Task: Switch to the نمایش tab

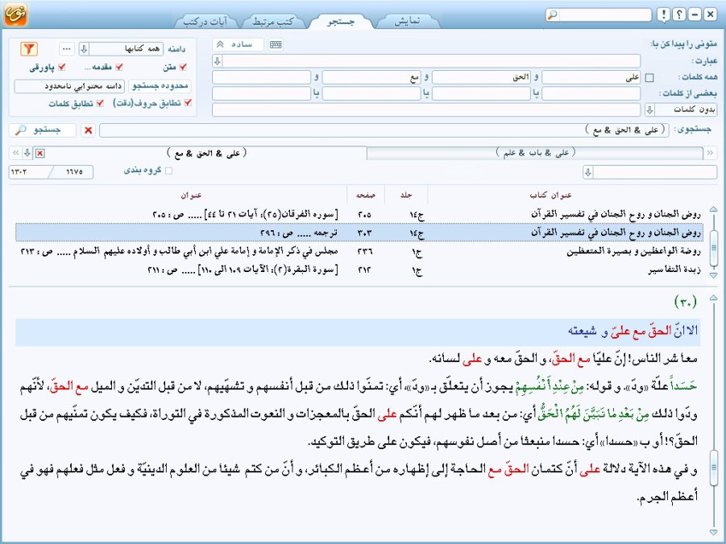Action: 407,21
